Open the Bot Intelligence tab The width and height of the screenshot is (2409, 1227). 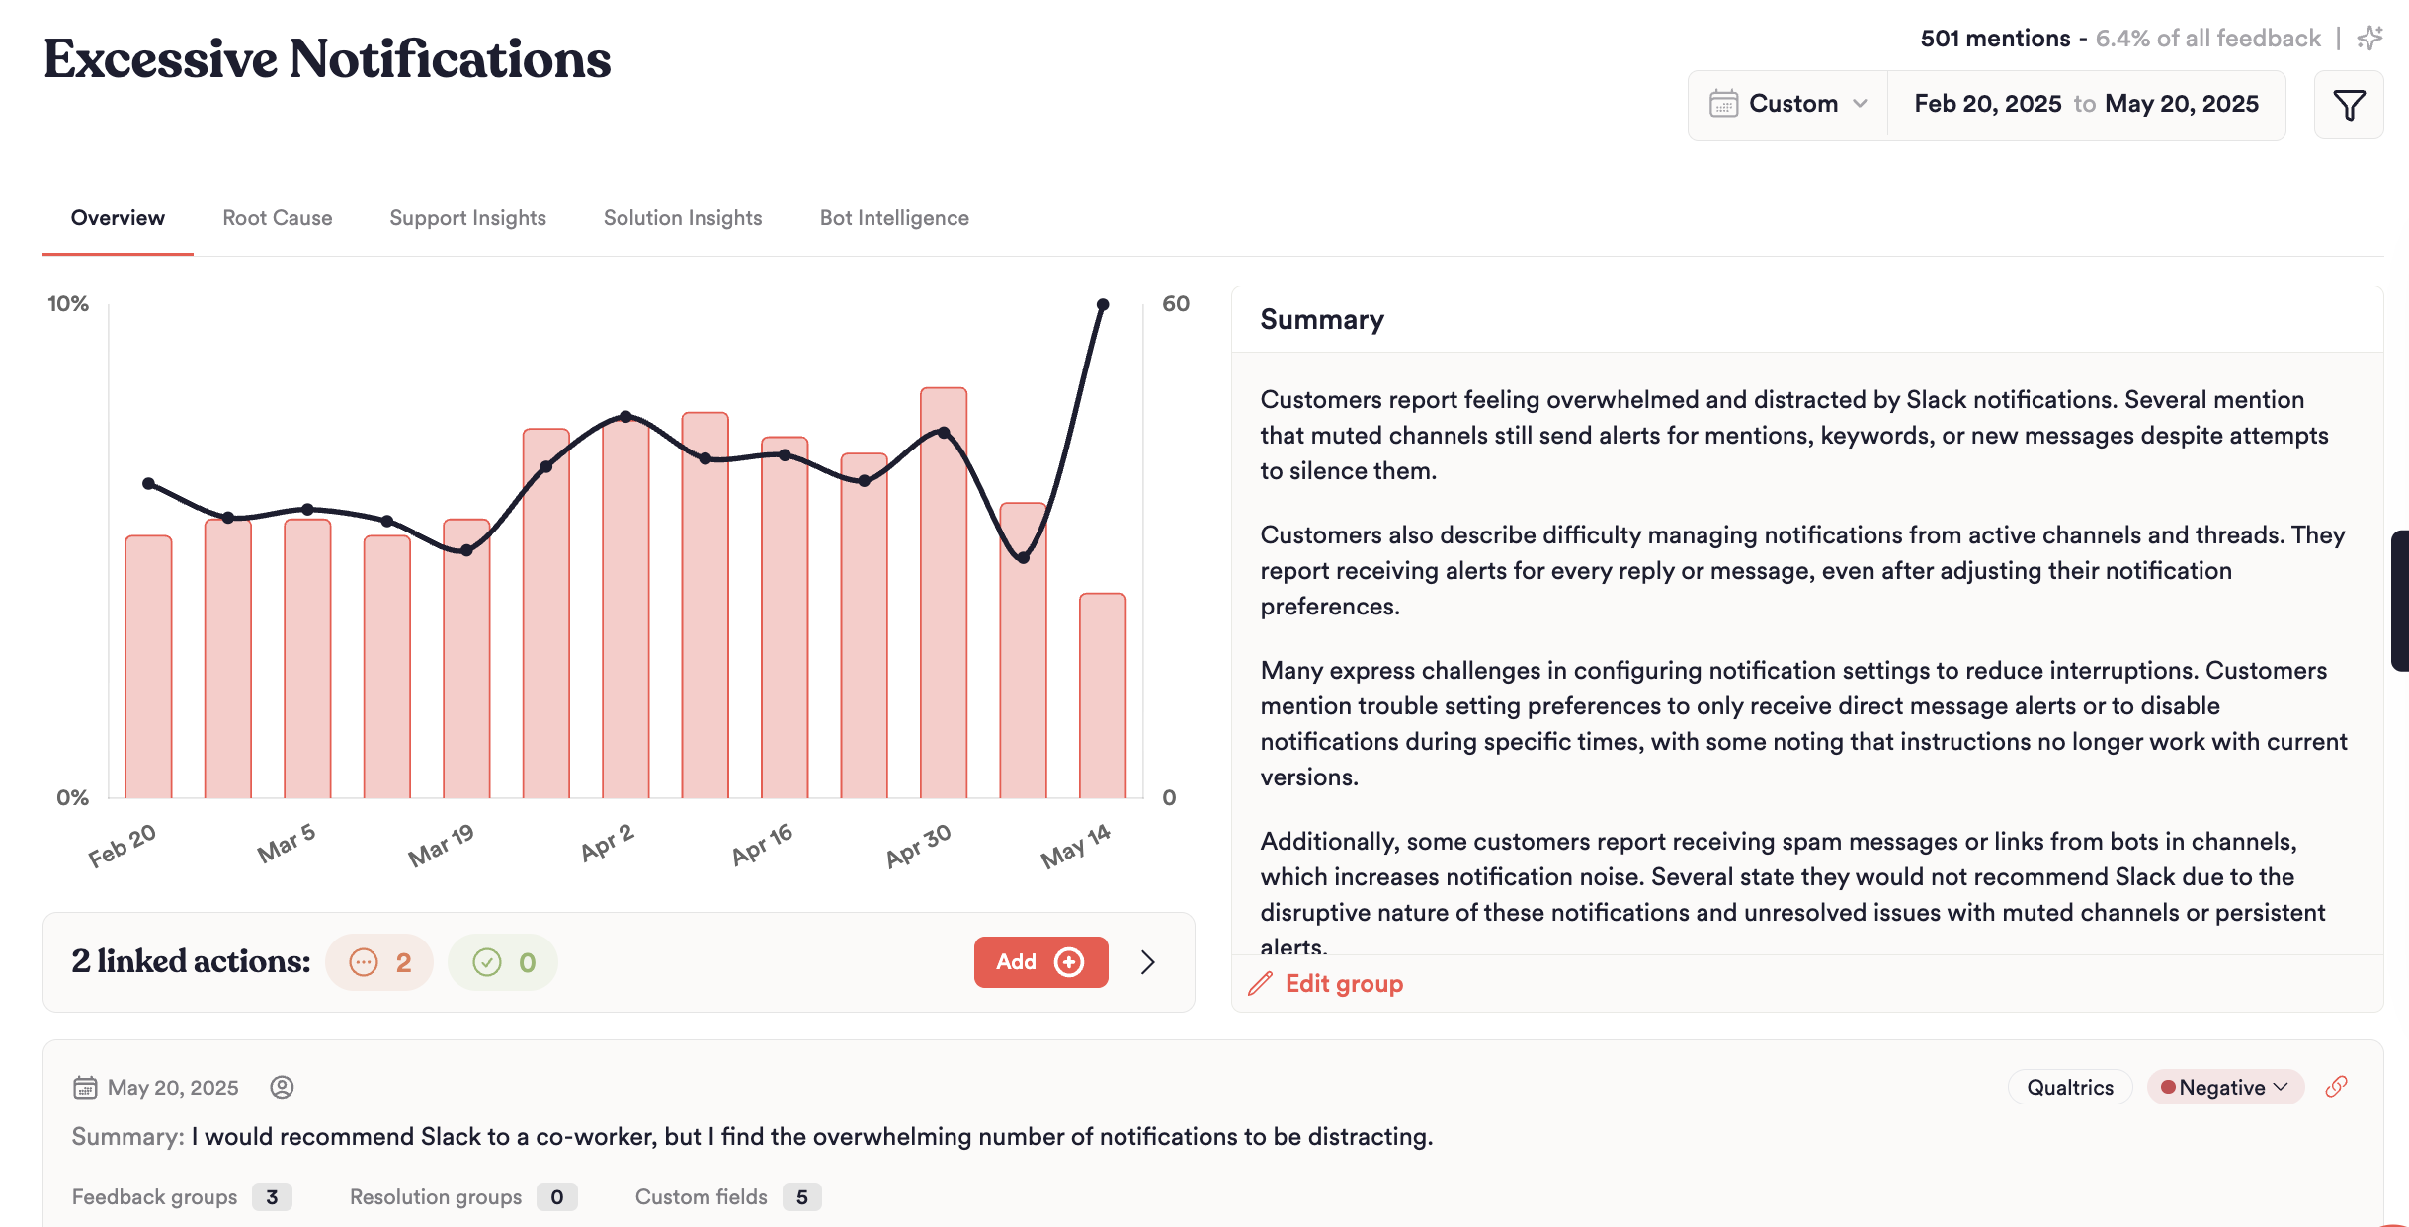pos(894,218)
